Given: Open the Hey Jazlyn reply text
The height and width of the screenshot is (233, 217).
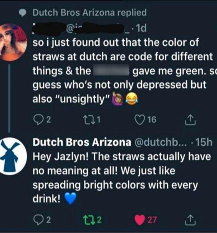Looking at the screenshot, I should (122, 178).
